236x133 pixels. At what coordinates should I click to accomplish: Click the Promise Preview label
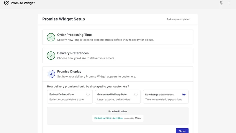click(x=118, y=111)
